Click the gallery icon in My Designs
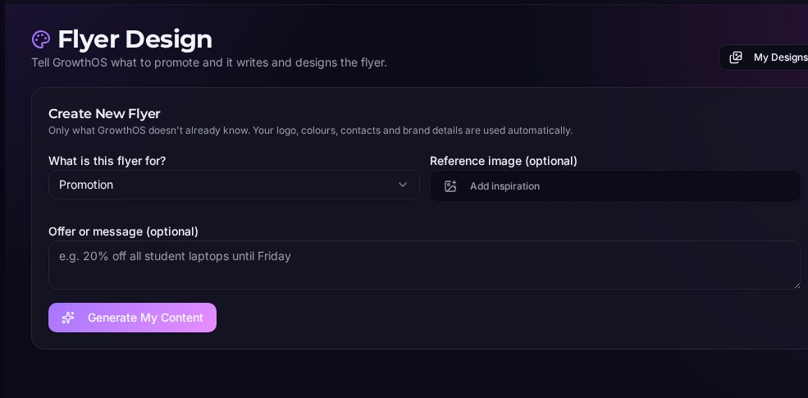 (736, 57)
